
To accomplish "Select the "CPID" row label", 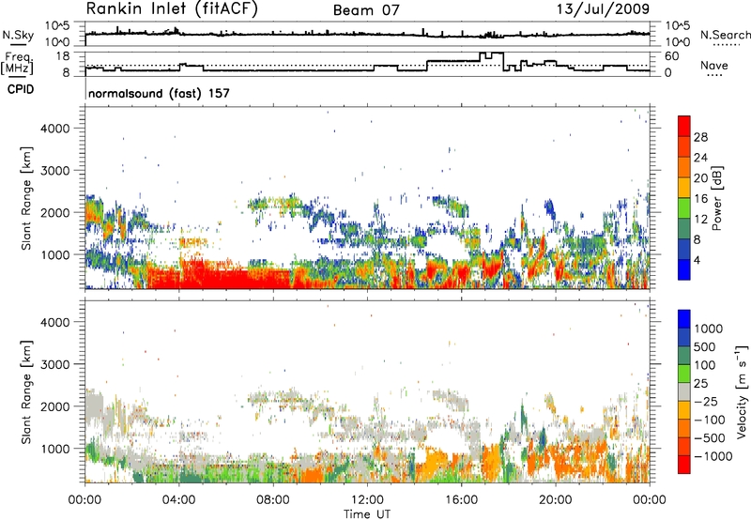I will point(21,89).
